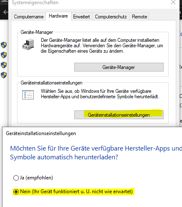Open the Erweitert tab
Image resolution: width=182 pixels, height=207 pixels.
81,17
